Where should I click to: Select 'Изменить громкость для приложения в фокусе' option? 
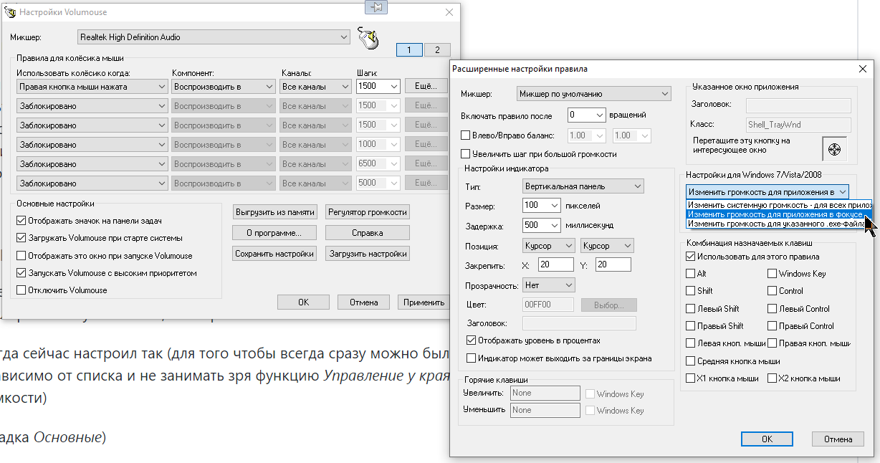point(778,214)
